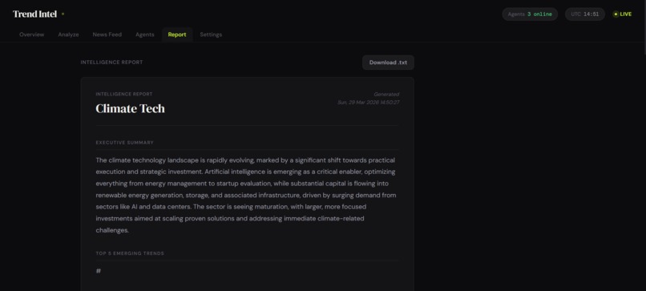Click the # column header in trends
This screenshot has height=291, width=646.
pyautogui.click(x=99, y=271)
